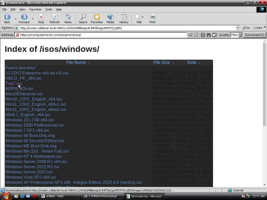Open the HBCD_PE_x64.iso link
The width and height of the screenshot is (267, 200).
pyautogui.click(x=23, y=78)
